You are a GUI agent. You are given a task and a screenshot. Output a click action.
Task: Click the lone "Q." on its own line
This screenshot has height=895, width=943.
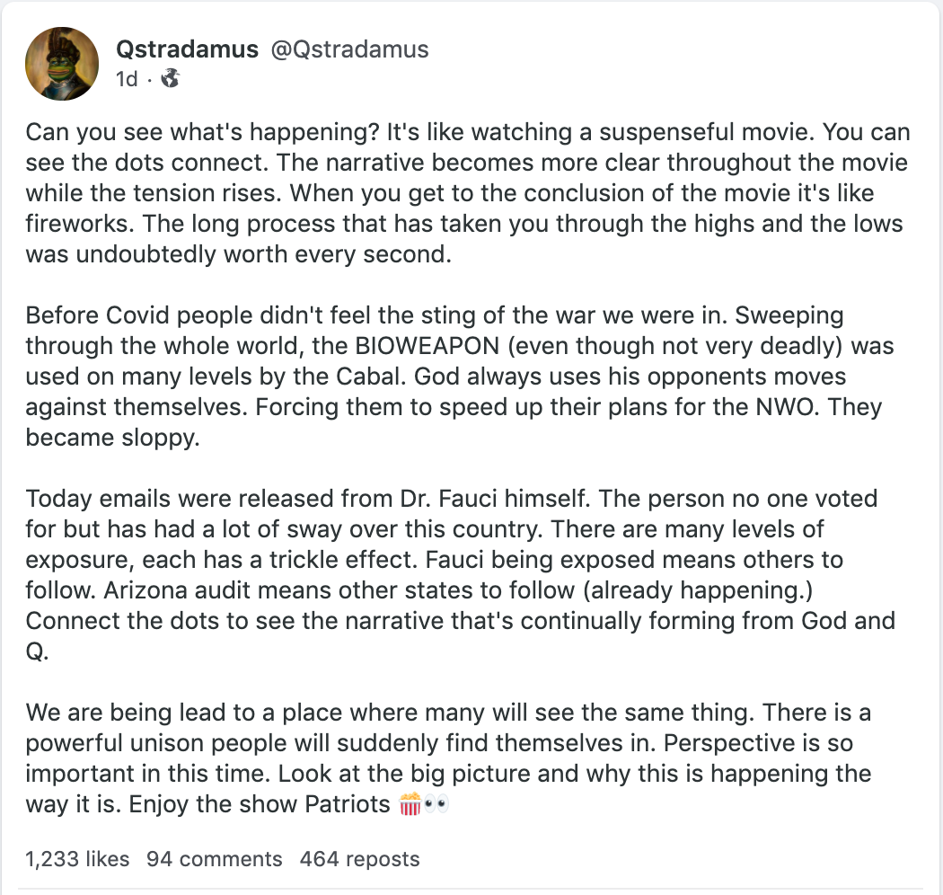point(36,651)
